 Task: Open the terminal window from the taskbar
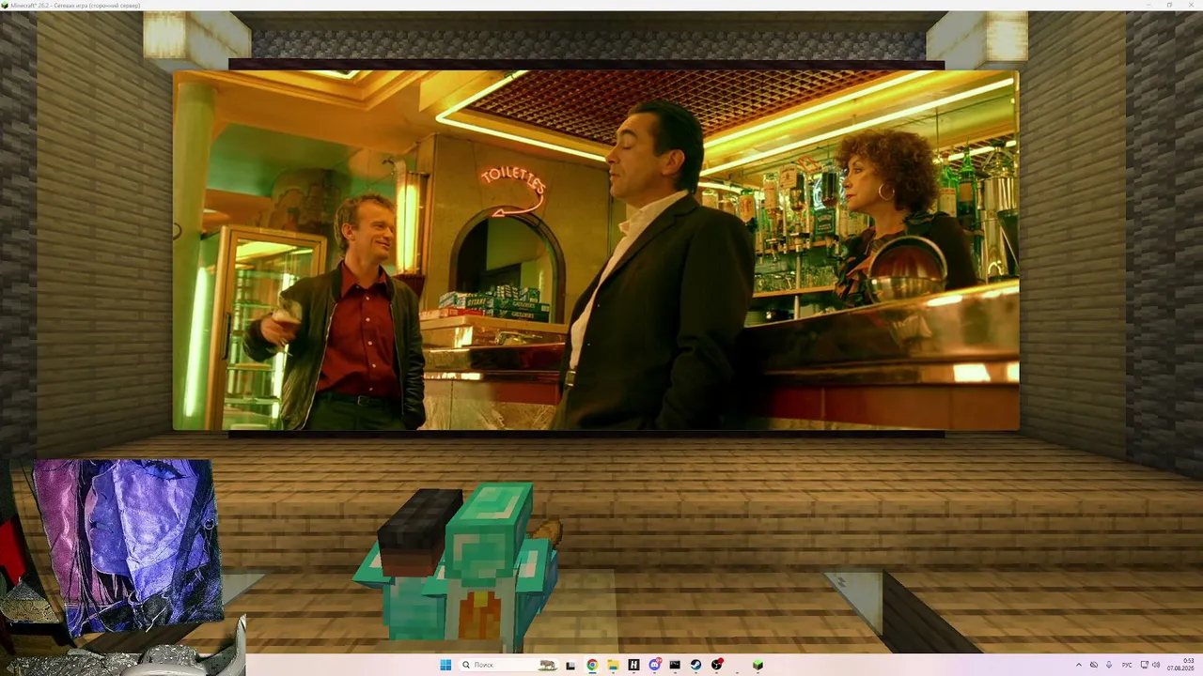pos(675,665)
